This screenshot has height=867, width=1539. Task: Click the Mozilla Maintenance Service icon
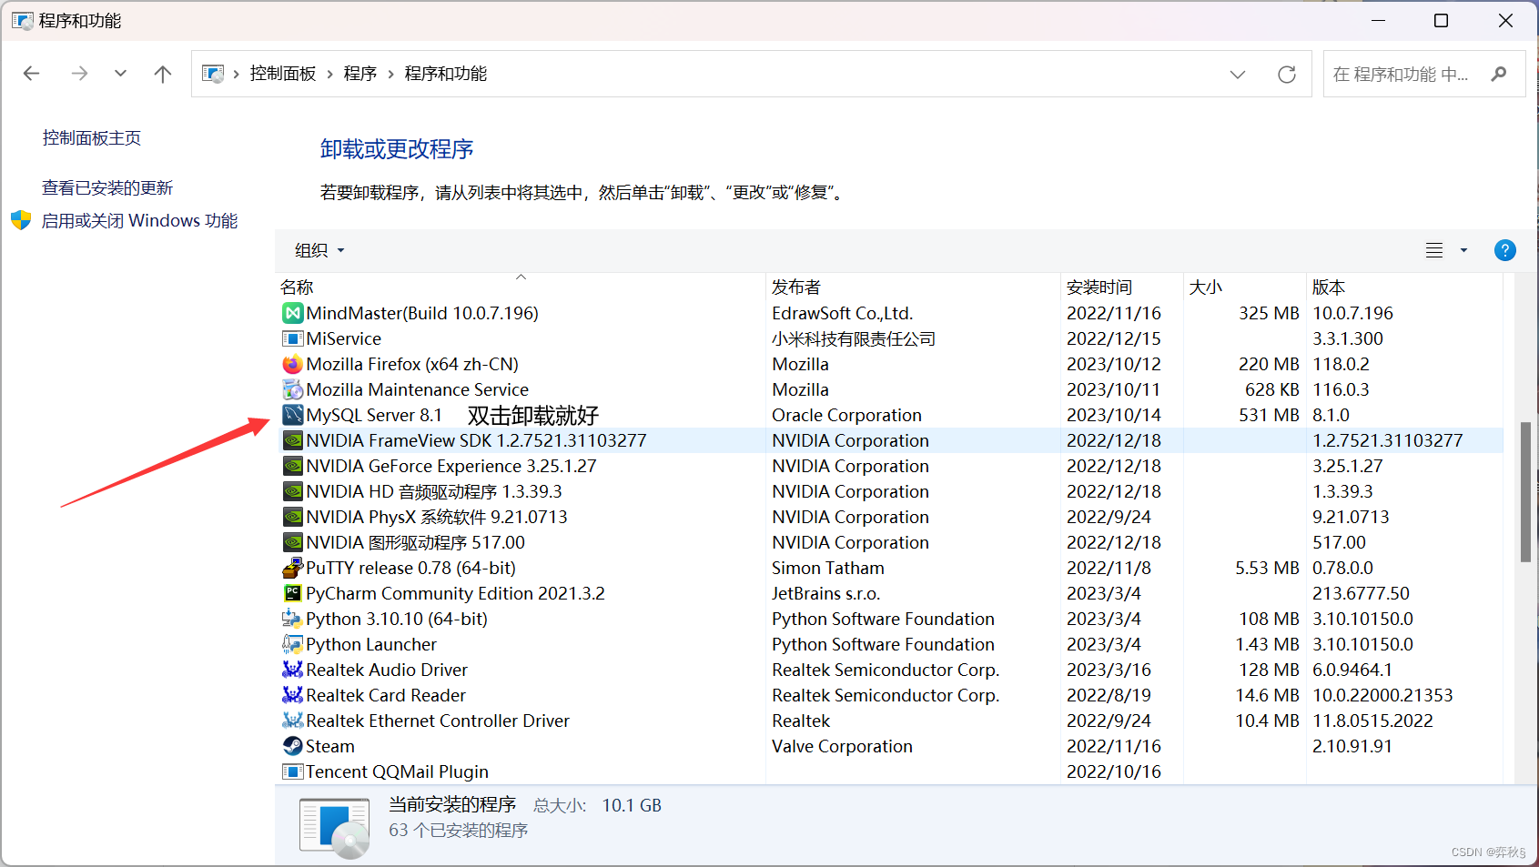[292, 390]
